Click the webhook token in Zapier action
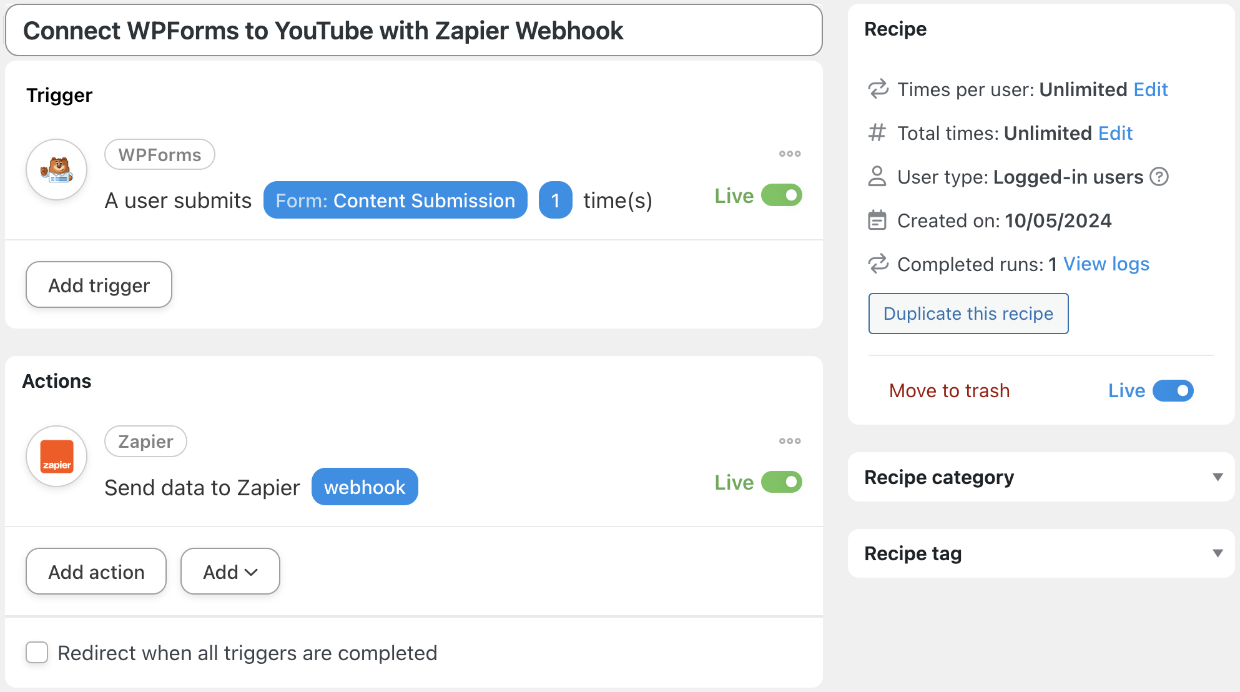This screenshot has height=692, width=1240. 365,487
